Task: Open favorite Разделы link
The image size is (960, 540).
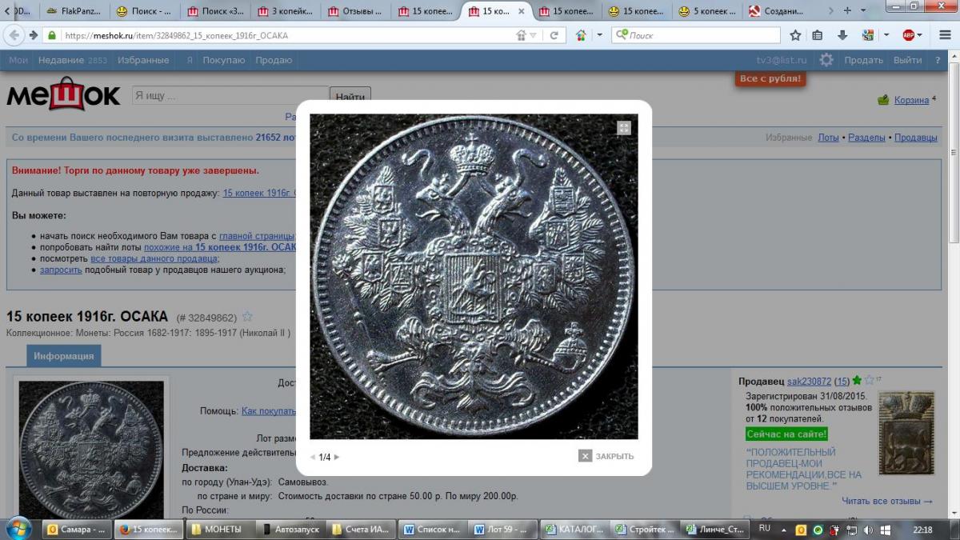Action: 866,138
